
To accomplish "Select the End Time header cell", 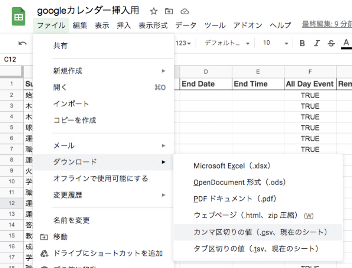I will 258,84.
